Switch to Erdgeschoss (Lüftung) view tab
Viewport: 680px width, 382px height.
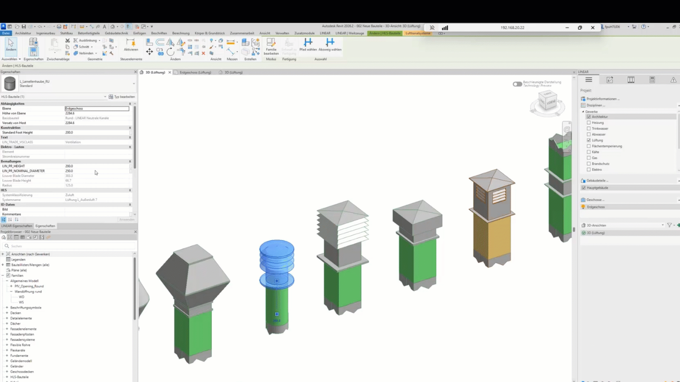coord(195,73)
